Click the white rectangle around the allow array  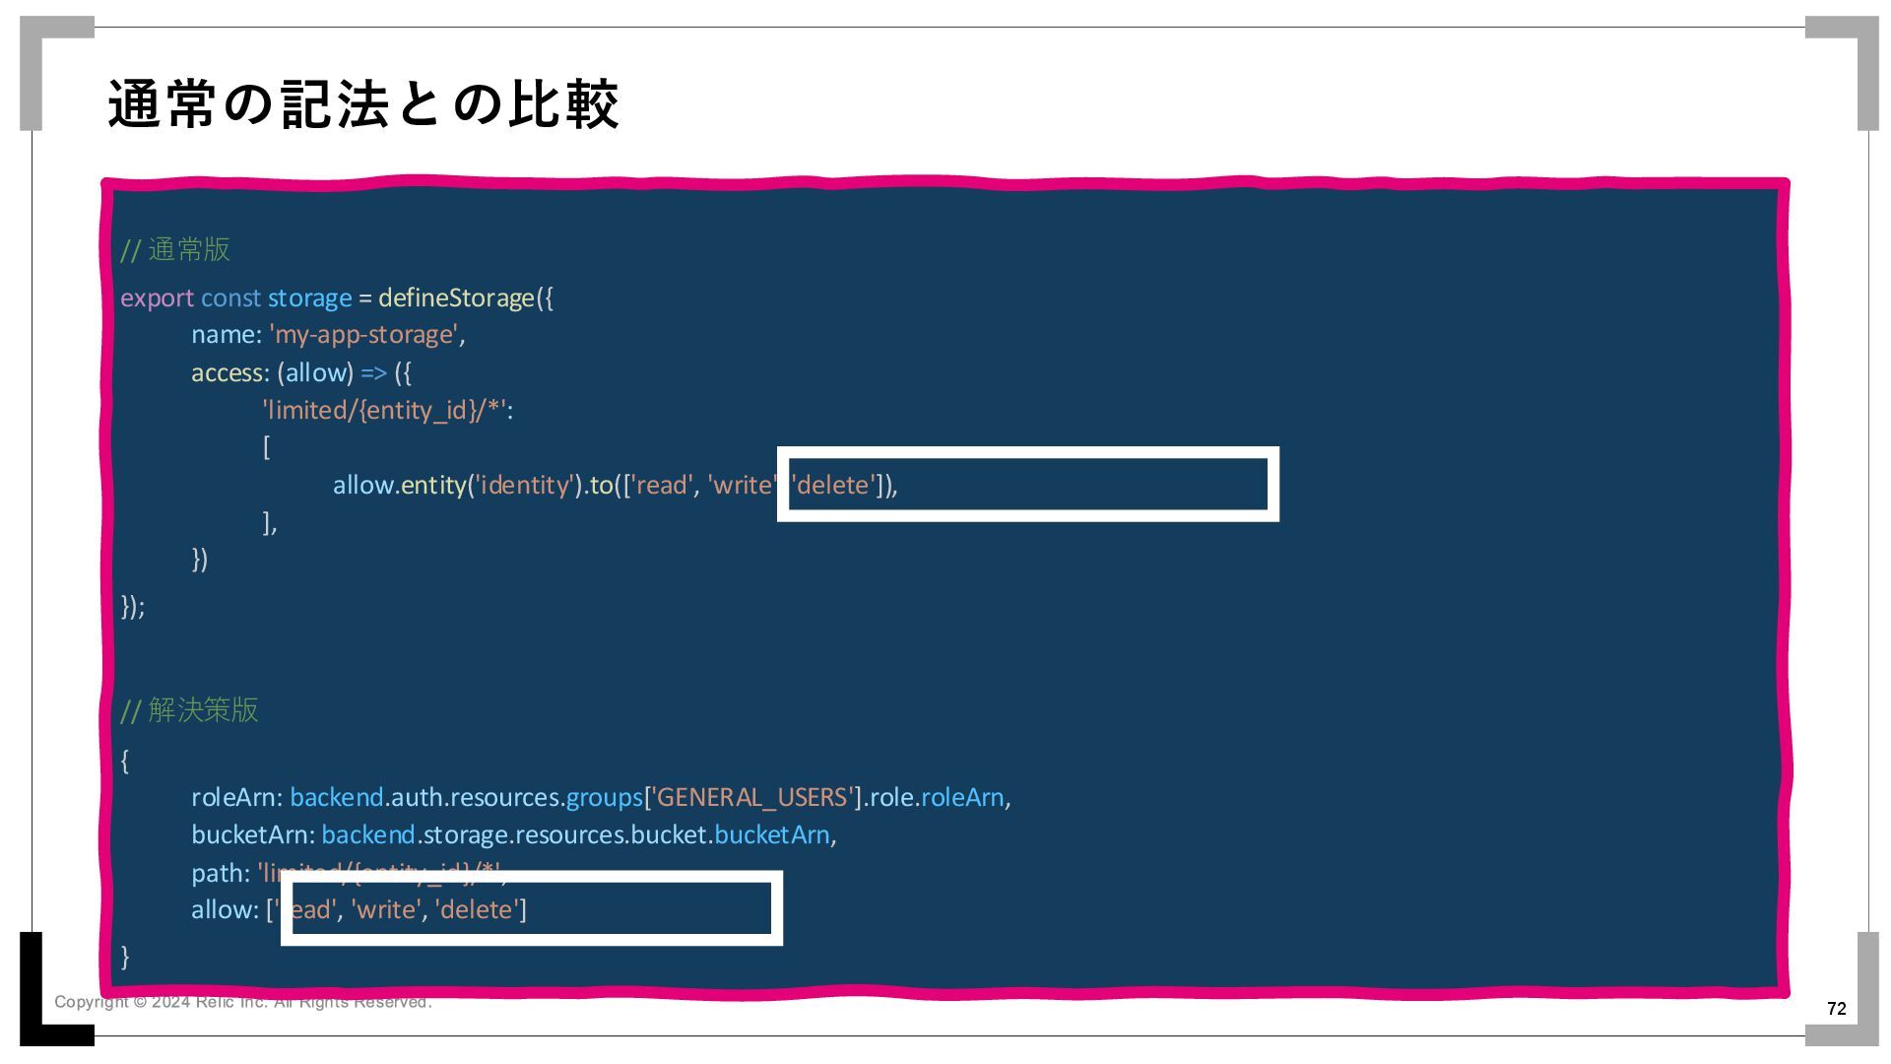532,939
